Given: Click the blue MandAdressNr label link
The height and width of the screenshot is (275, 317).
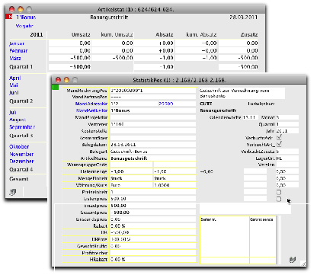Looking at the screenshot, I should [91, 104].
